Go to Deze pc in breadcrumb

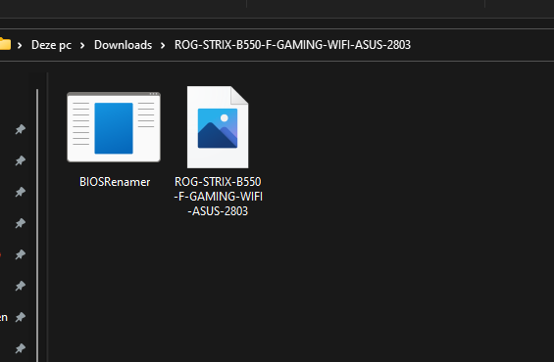51,45
